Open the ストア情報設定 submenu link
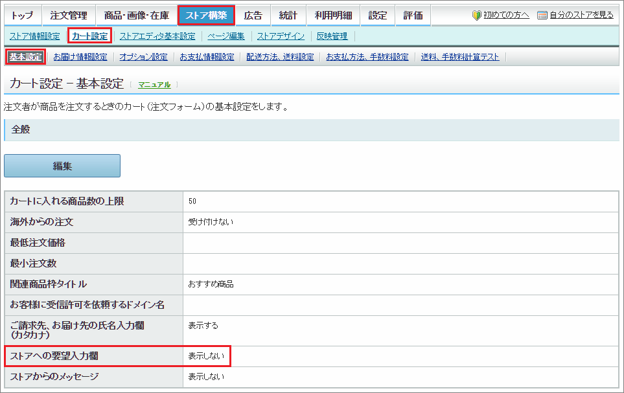Image resolution: width=624 pixels, height=393 pixels. [34, 36]
